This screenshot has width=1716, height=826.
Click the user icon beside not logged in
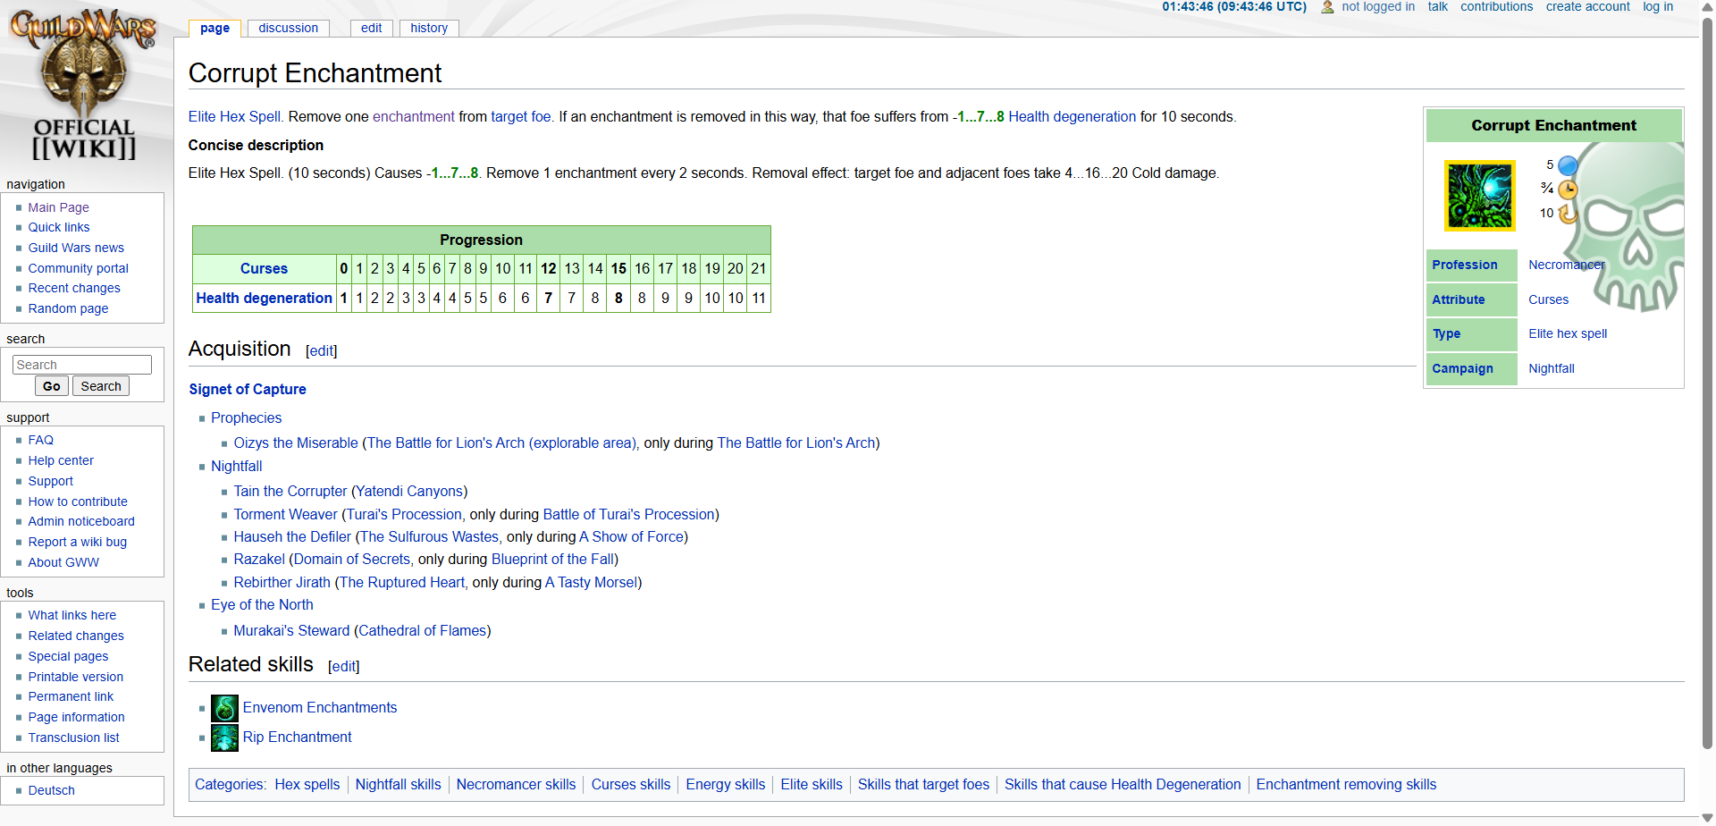1327,7
